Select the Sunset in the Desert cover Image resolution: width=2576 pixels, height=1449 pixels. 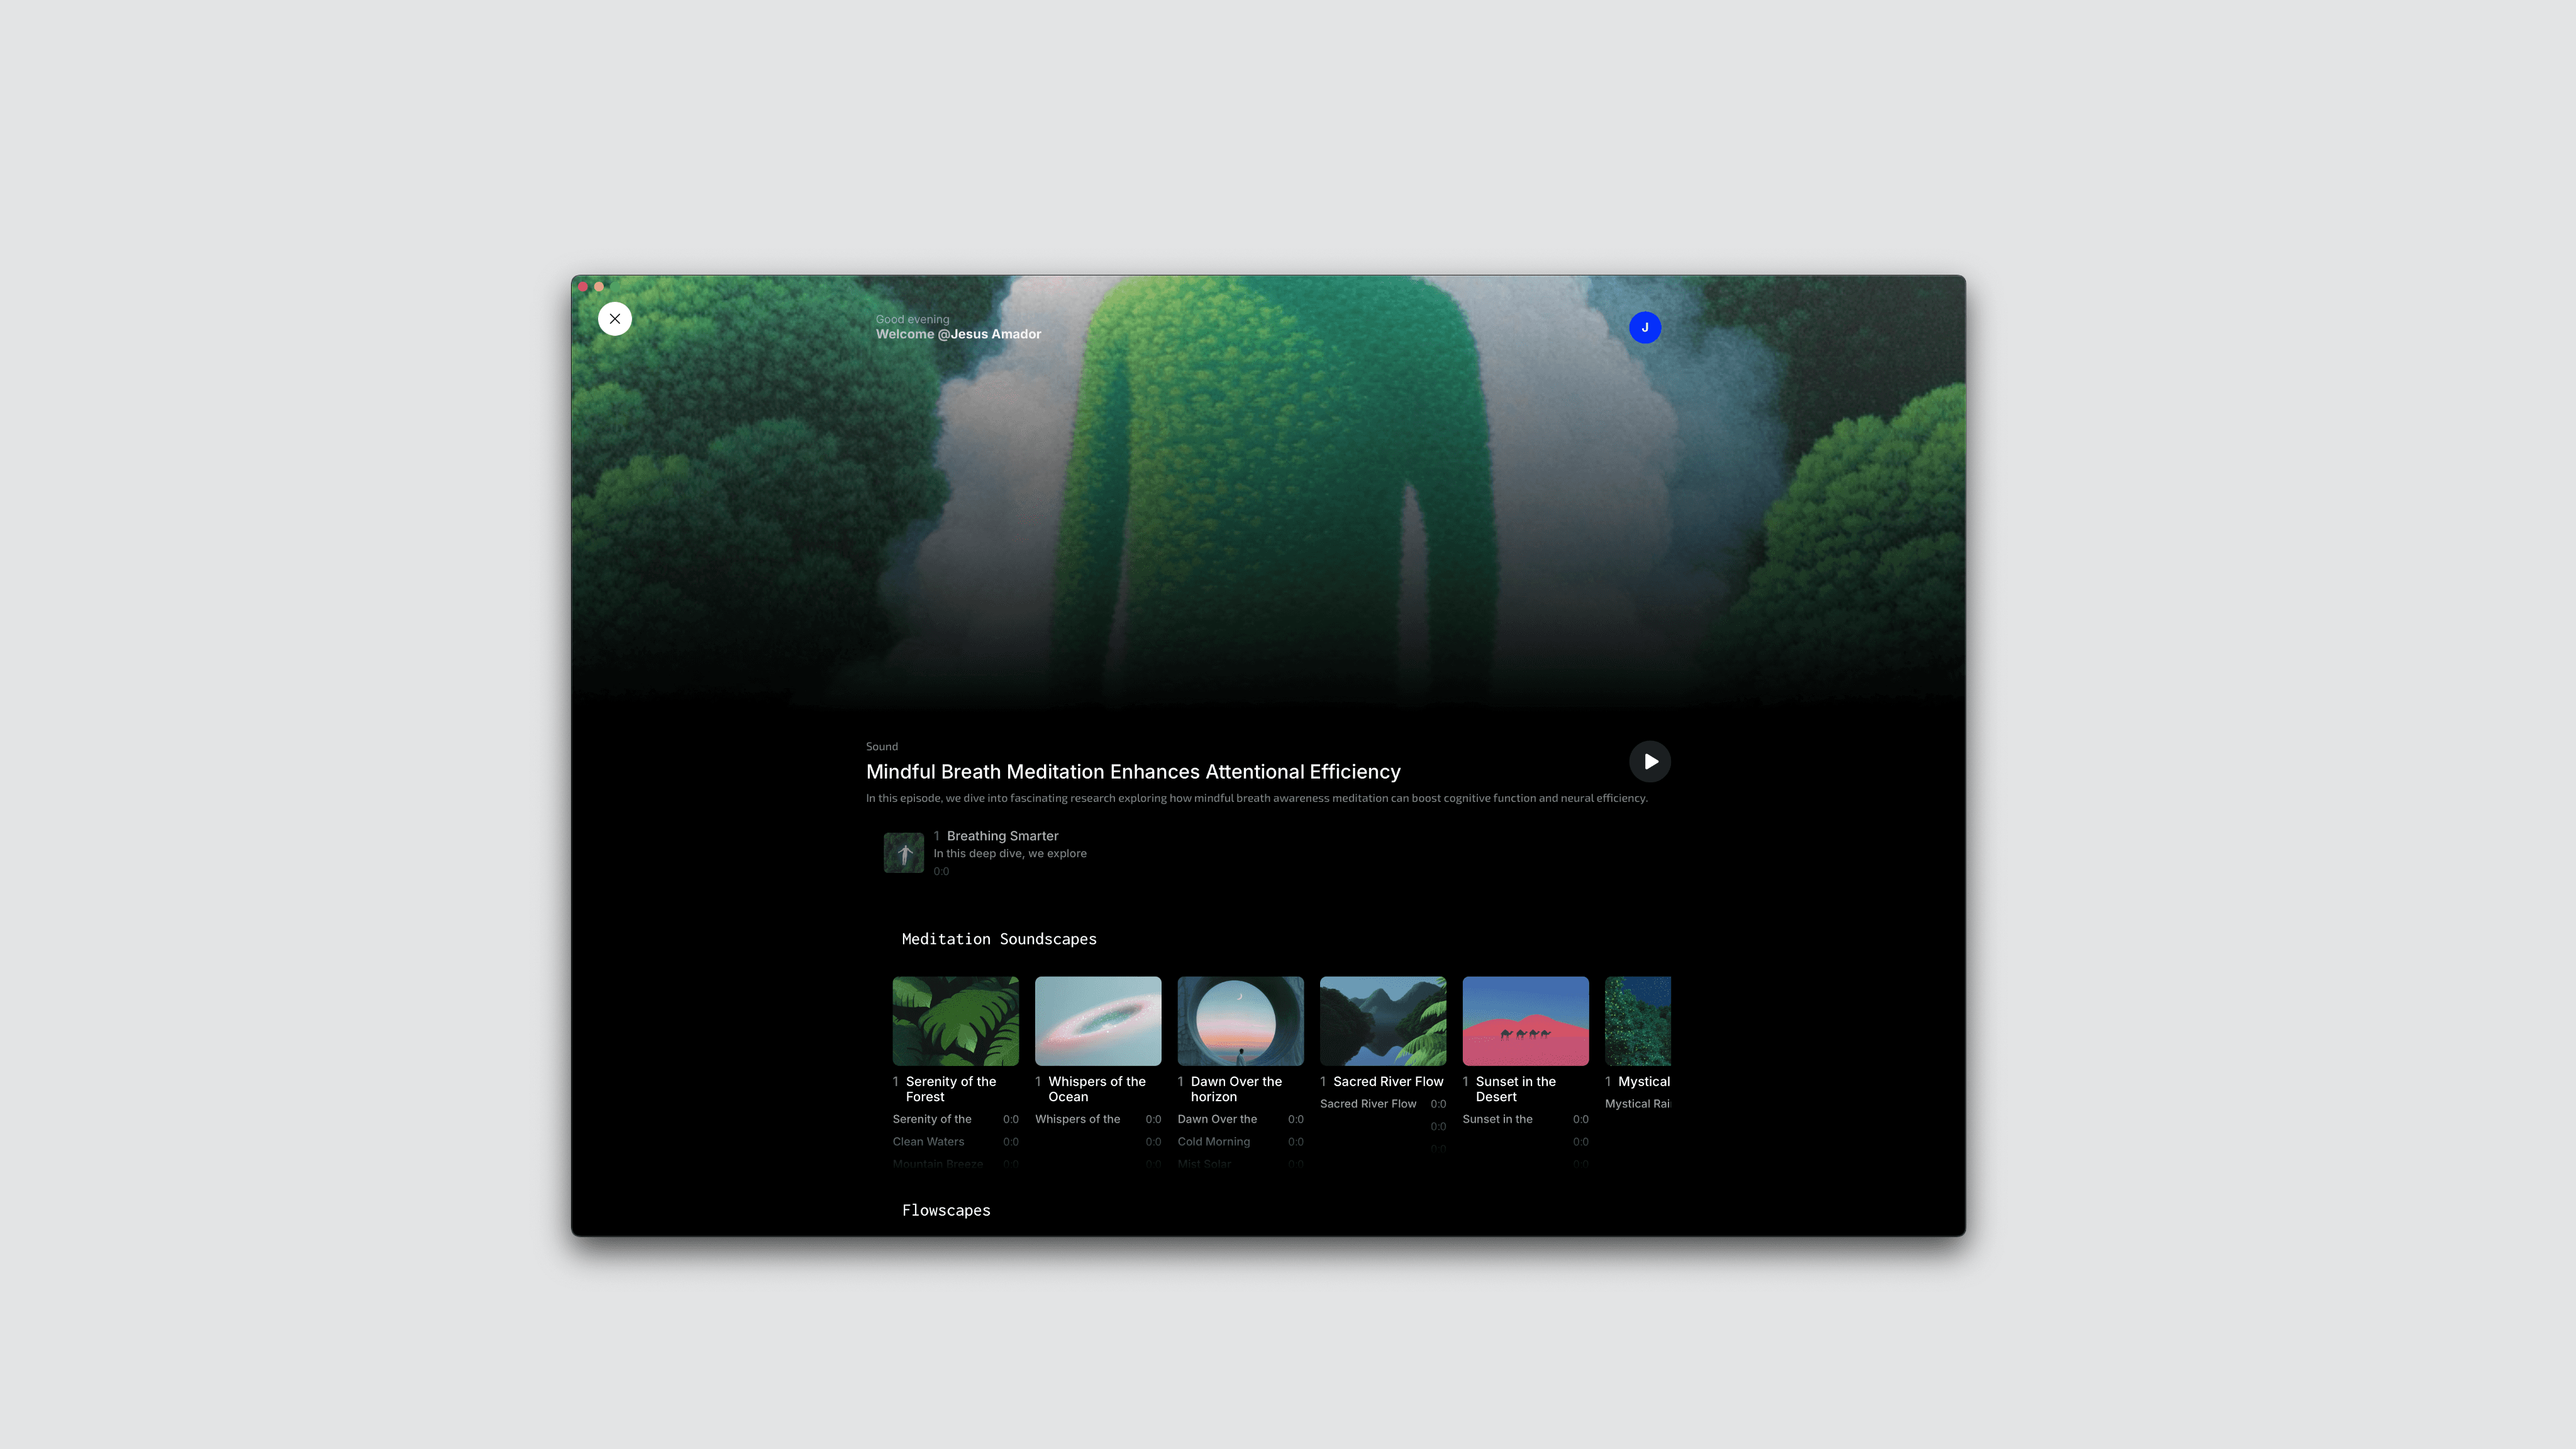(x=1525, y=1021)
